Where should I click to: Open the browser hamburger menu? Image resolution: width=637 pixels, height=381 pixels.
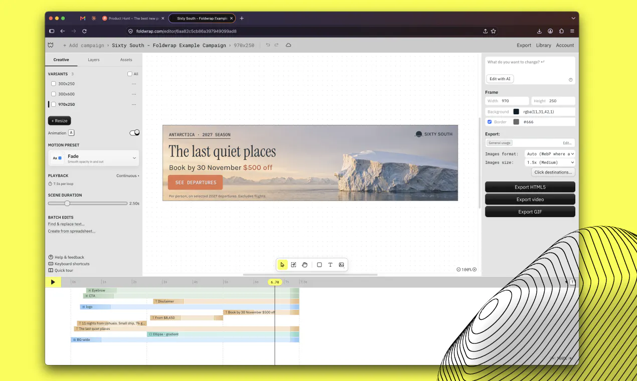[x=572, y=31]
